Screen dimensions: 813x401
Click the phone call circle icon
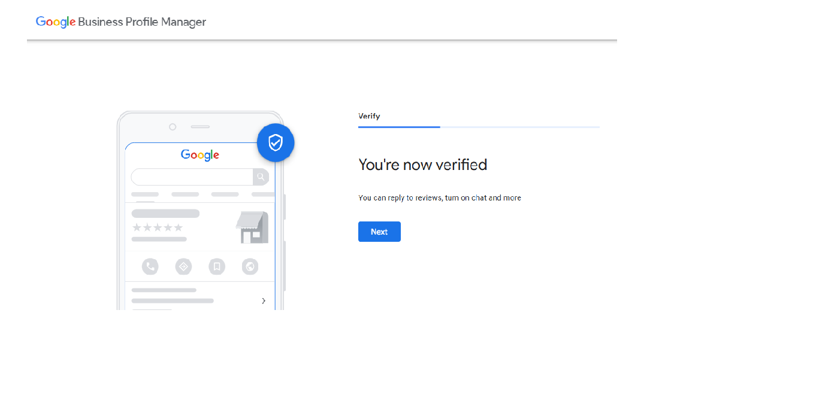click(150, 266)
